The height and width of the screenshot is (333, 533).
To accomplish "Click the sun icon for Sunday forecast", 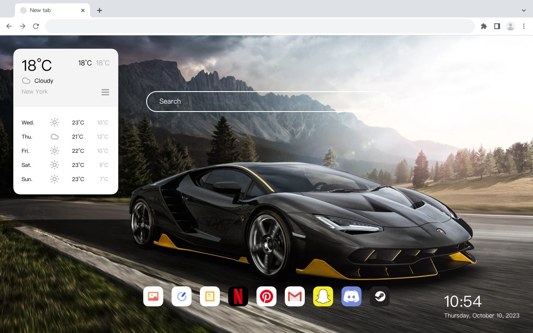I will click(55, 179).
